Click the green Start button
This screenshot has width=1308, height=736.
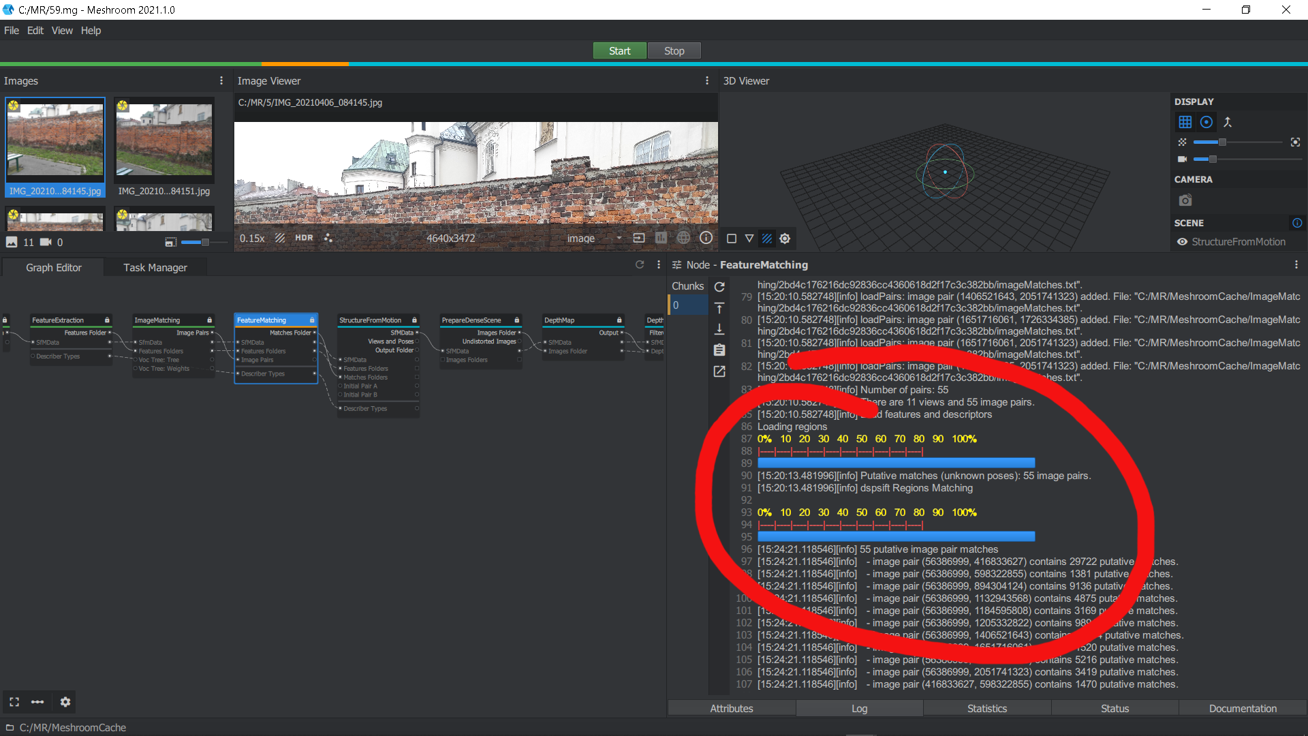[x=619, y=51]
